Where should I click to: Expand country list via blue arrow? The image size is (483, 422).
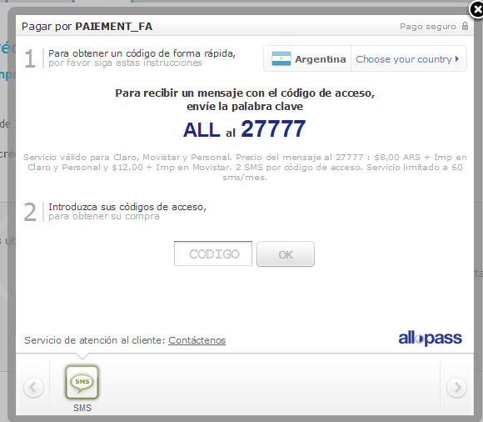pos(457,58)
